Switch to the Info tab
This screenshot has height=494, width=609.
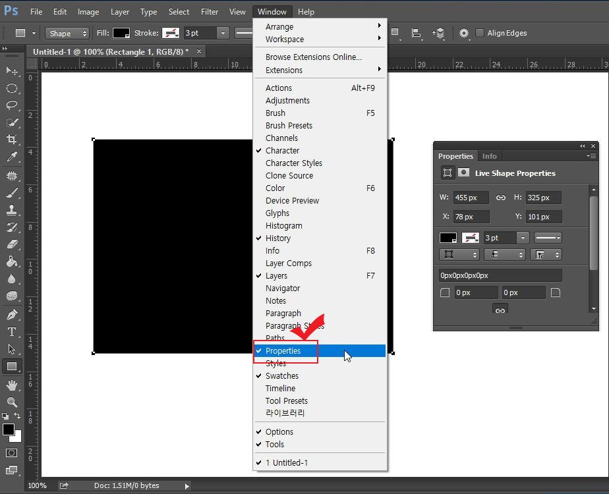[489, 156]
